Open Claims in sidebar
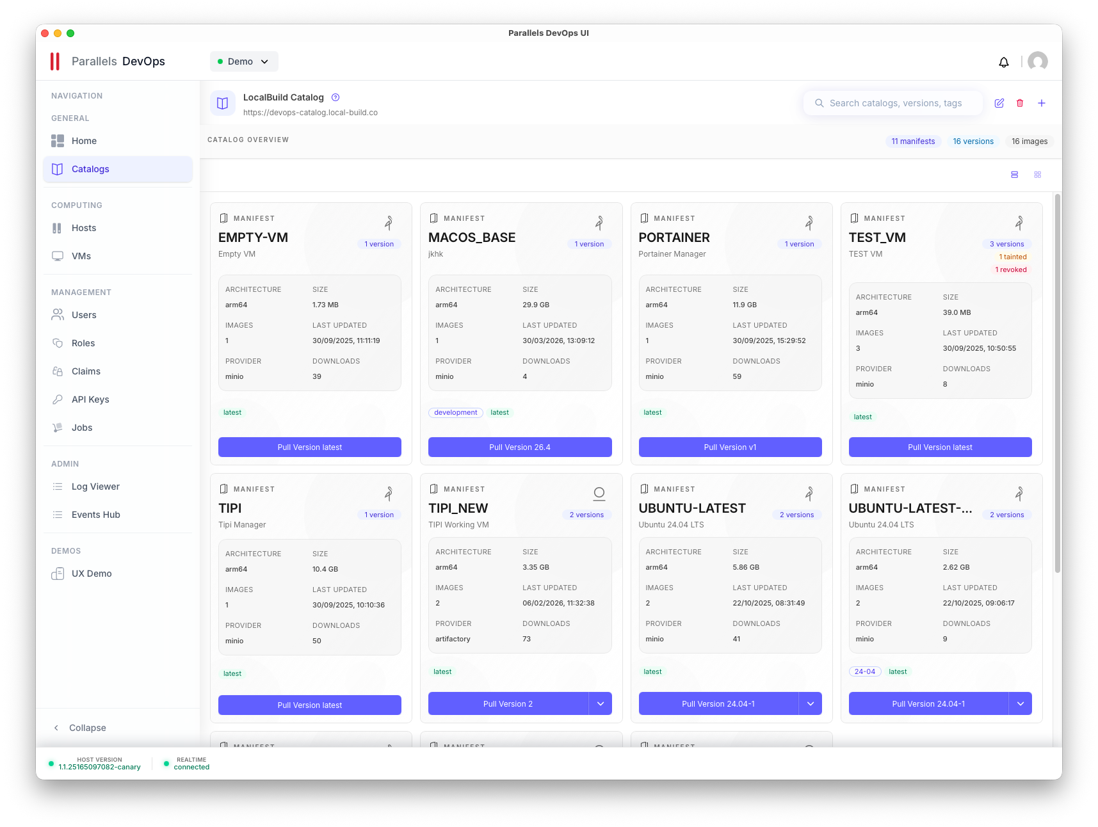Viewport: 1098px width, 827px height. point(118,371)
